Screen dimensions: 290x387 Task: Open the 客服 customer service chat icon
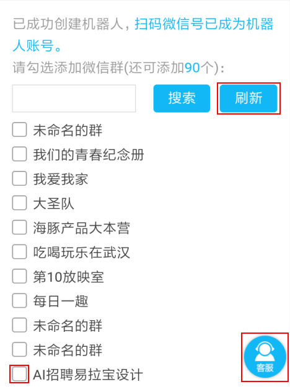pyautogui.click(x=265, y=357)
